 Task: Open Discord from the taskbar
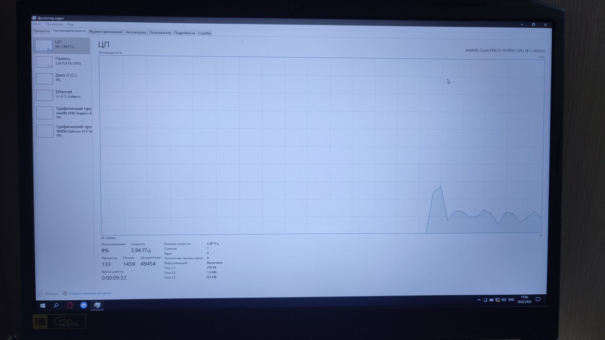[x=84, y=305]
